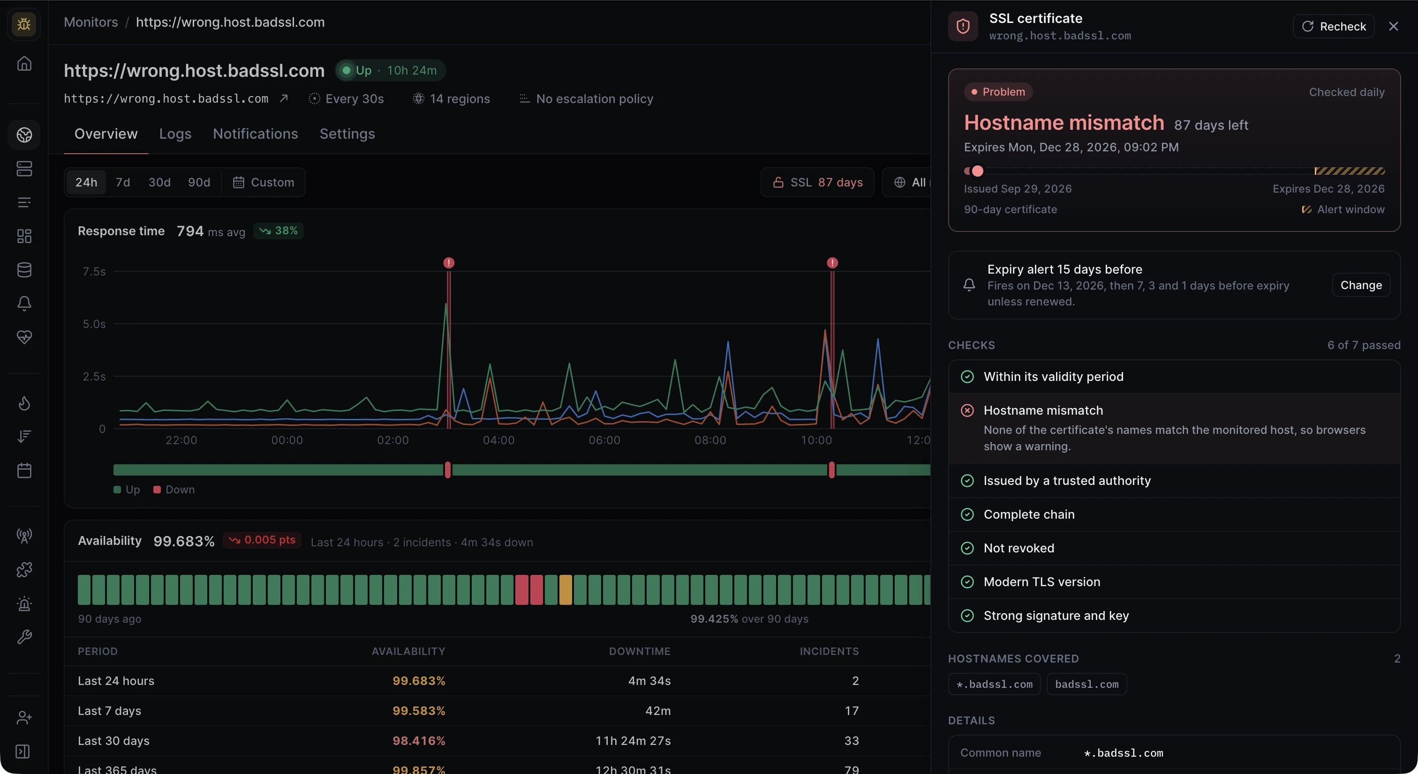
Task: Open the monitor URL external link arrow
Action: coord(284,98)
